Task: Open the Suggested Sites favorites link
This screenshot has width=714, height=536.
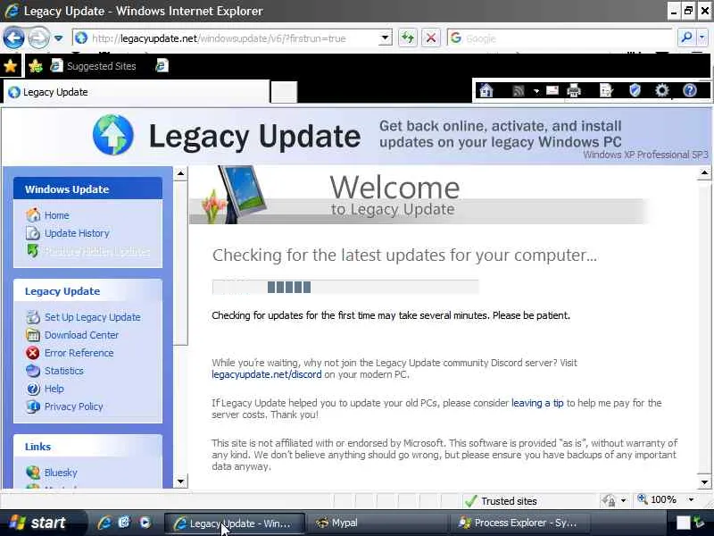Action: click(x=94, y=66)
